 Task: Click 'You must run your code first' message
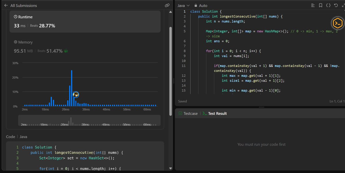point(261,144)
